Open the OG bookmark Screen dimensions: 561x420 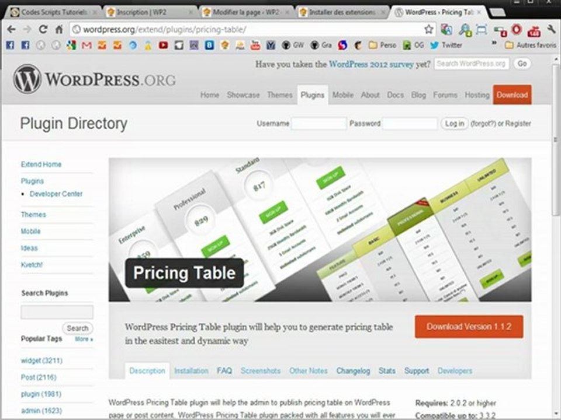(413, 45)
